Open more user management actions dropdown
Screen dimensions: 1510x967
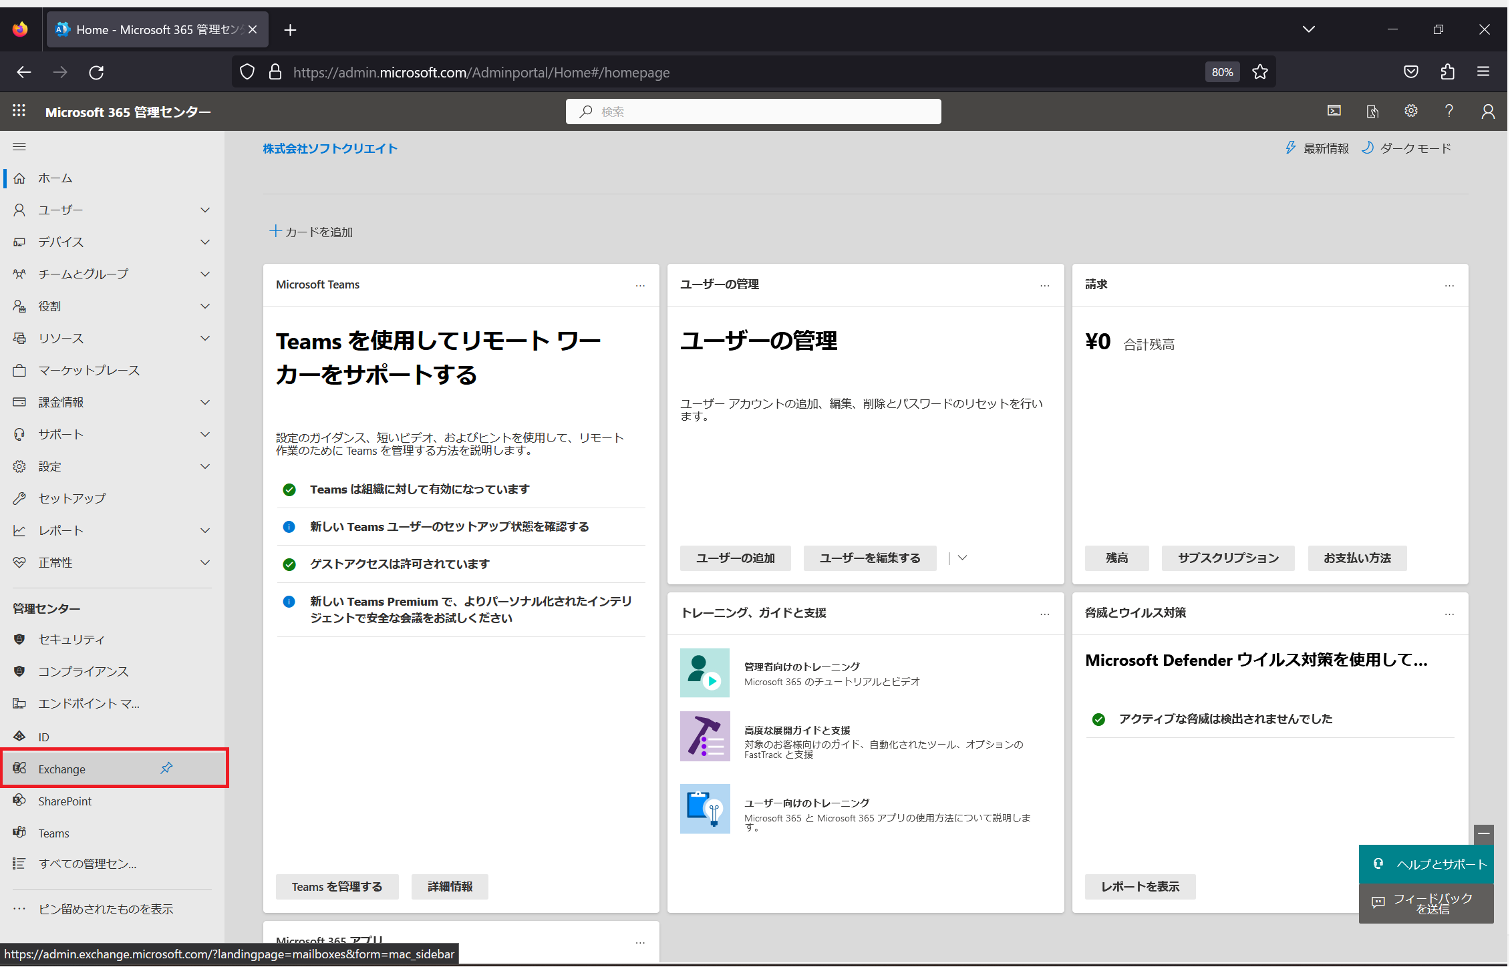(962, 558)
